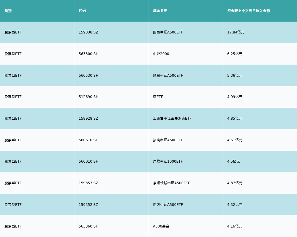Select fund code 159338.SZ
This screenshot has height=237, width=297.
88,32
